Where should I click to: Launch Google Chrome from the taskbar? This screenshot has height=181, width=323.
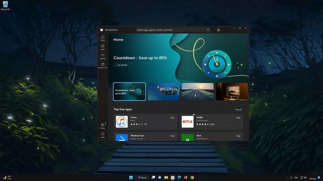pos(192,177)
